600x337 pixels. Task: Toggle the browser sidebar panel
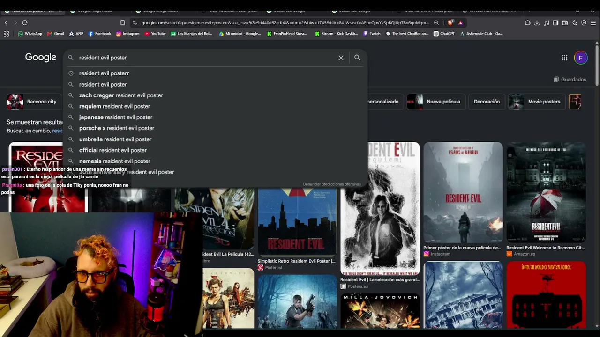555,22
